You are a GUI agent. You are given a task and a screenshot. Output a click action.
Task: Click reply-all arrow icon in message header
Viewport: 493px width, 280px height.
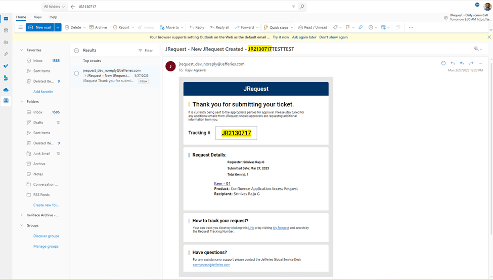[462, 63]
